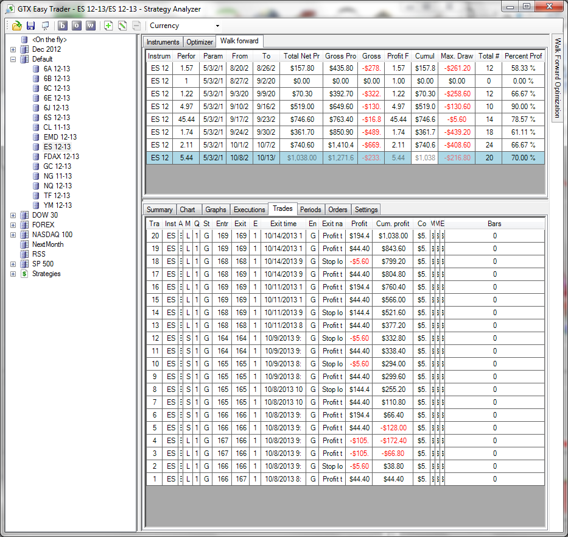
Task: Select trade number 14 row
Action: [345, 313]
